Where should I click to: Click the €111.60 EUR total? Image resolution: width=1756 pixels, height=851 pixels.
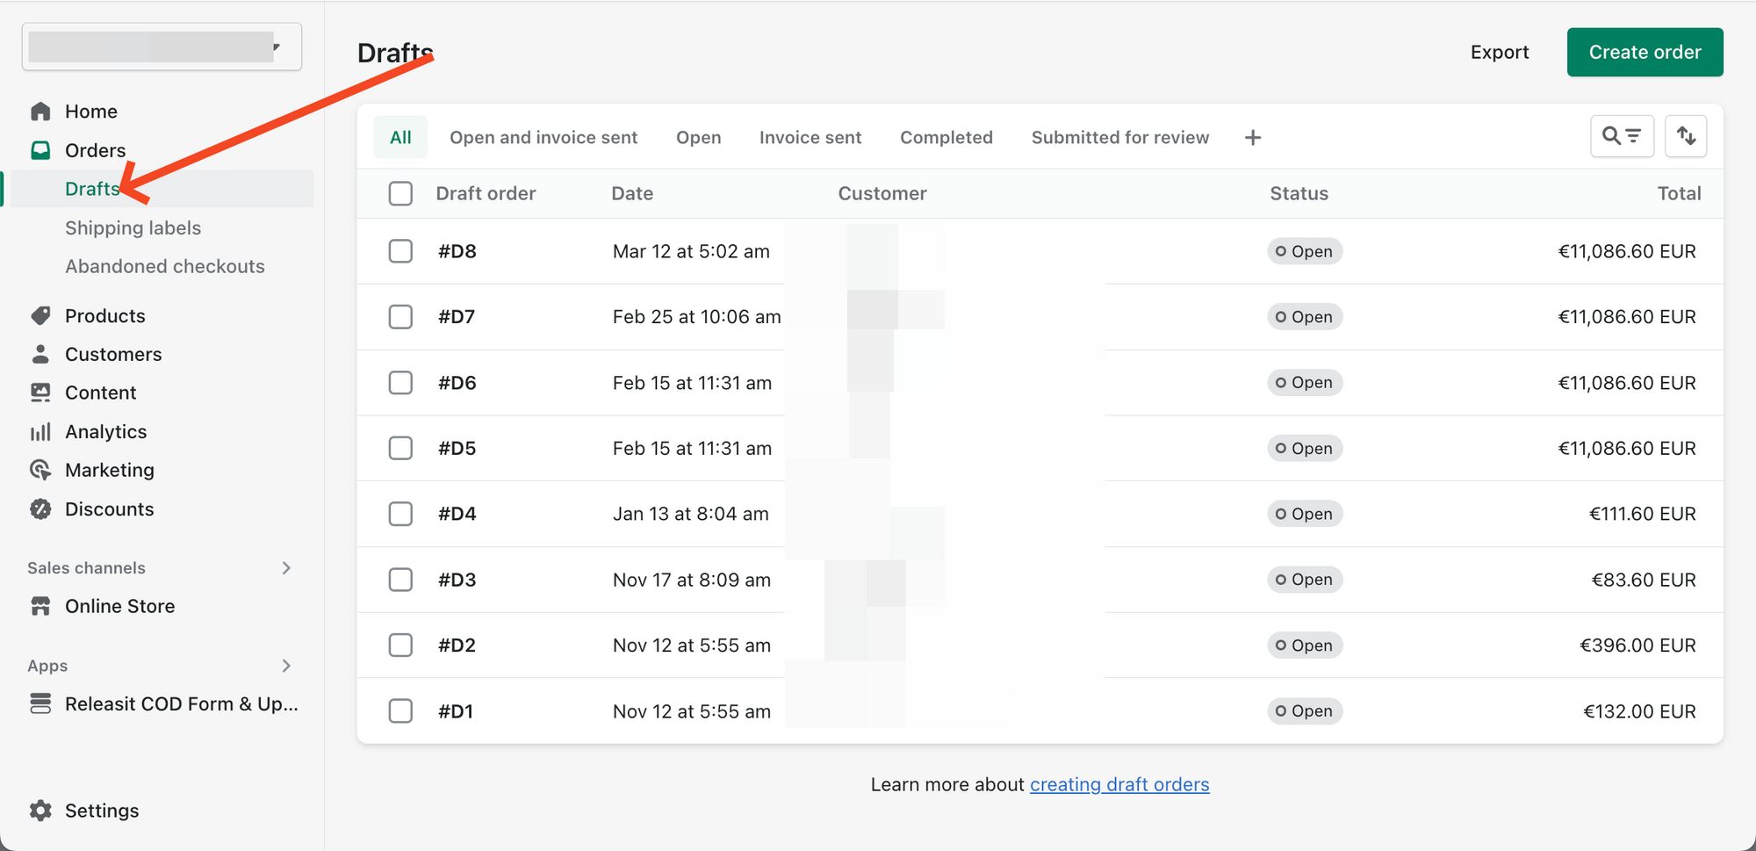(x=1642, y=514)
